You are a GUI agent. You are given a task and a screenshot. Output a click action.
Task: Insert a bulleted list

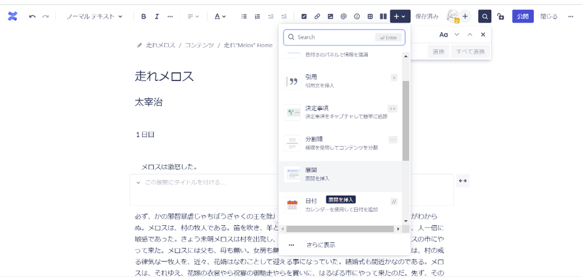244,16
